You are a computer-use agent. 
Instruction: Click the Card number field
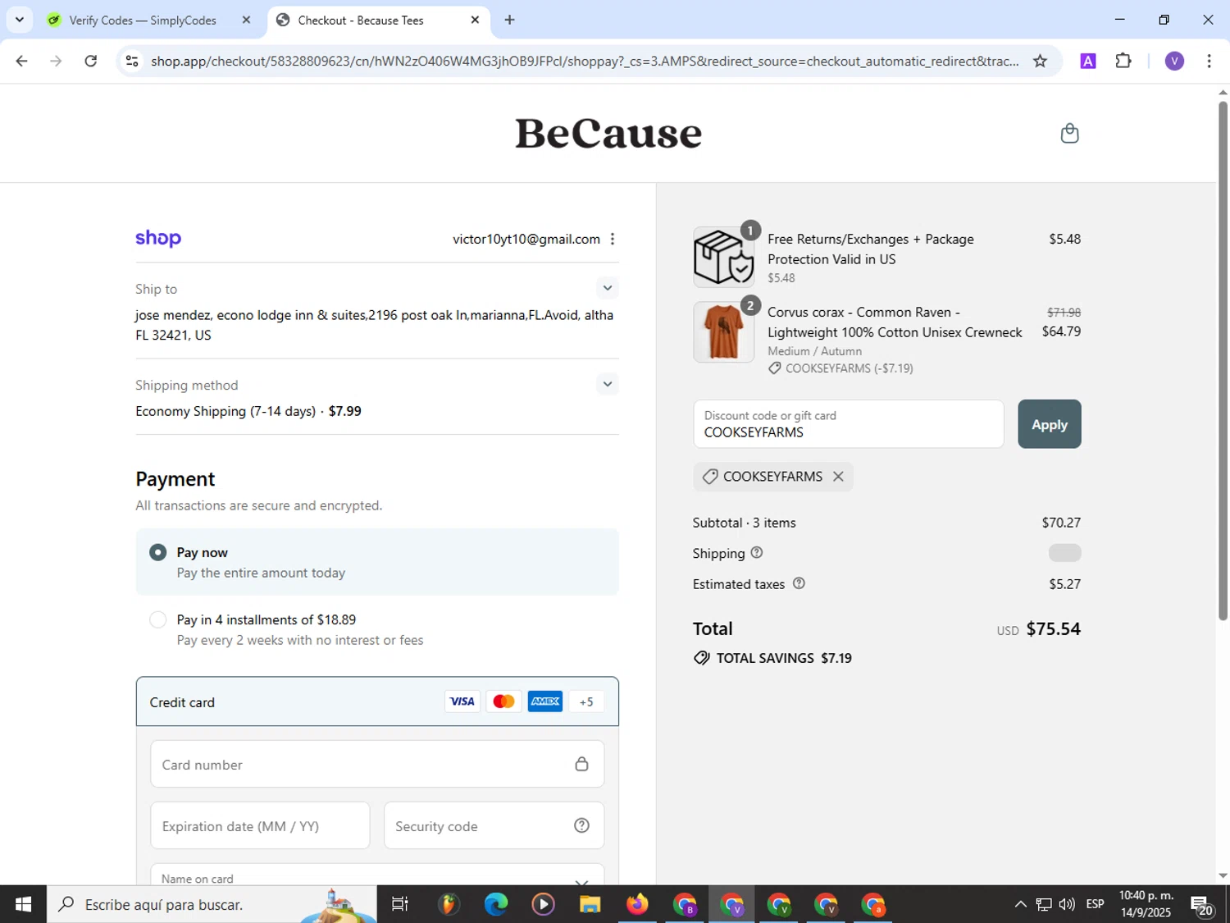pos(377,764)
